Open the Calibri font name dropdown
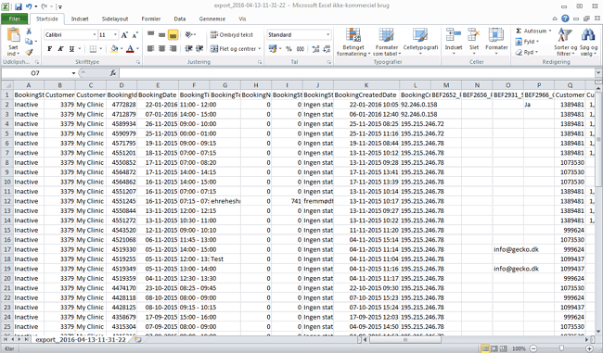This screenshot has width=603, height=353. click(95, 35)
